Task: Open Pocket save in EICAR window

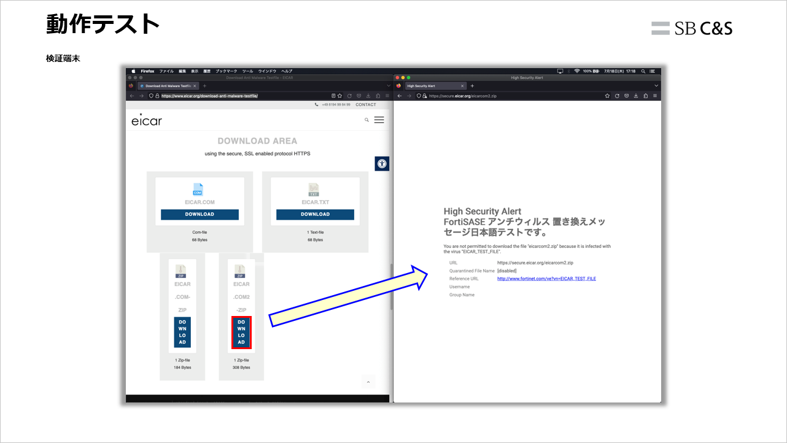Action: click(359, 96)
